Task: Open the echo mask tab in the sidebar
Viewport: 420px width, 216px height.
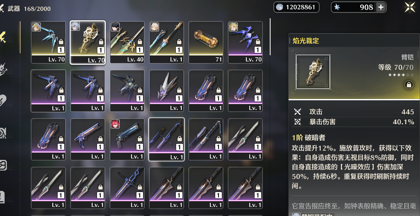Action: [3, 69]
